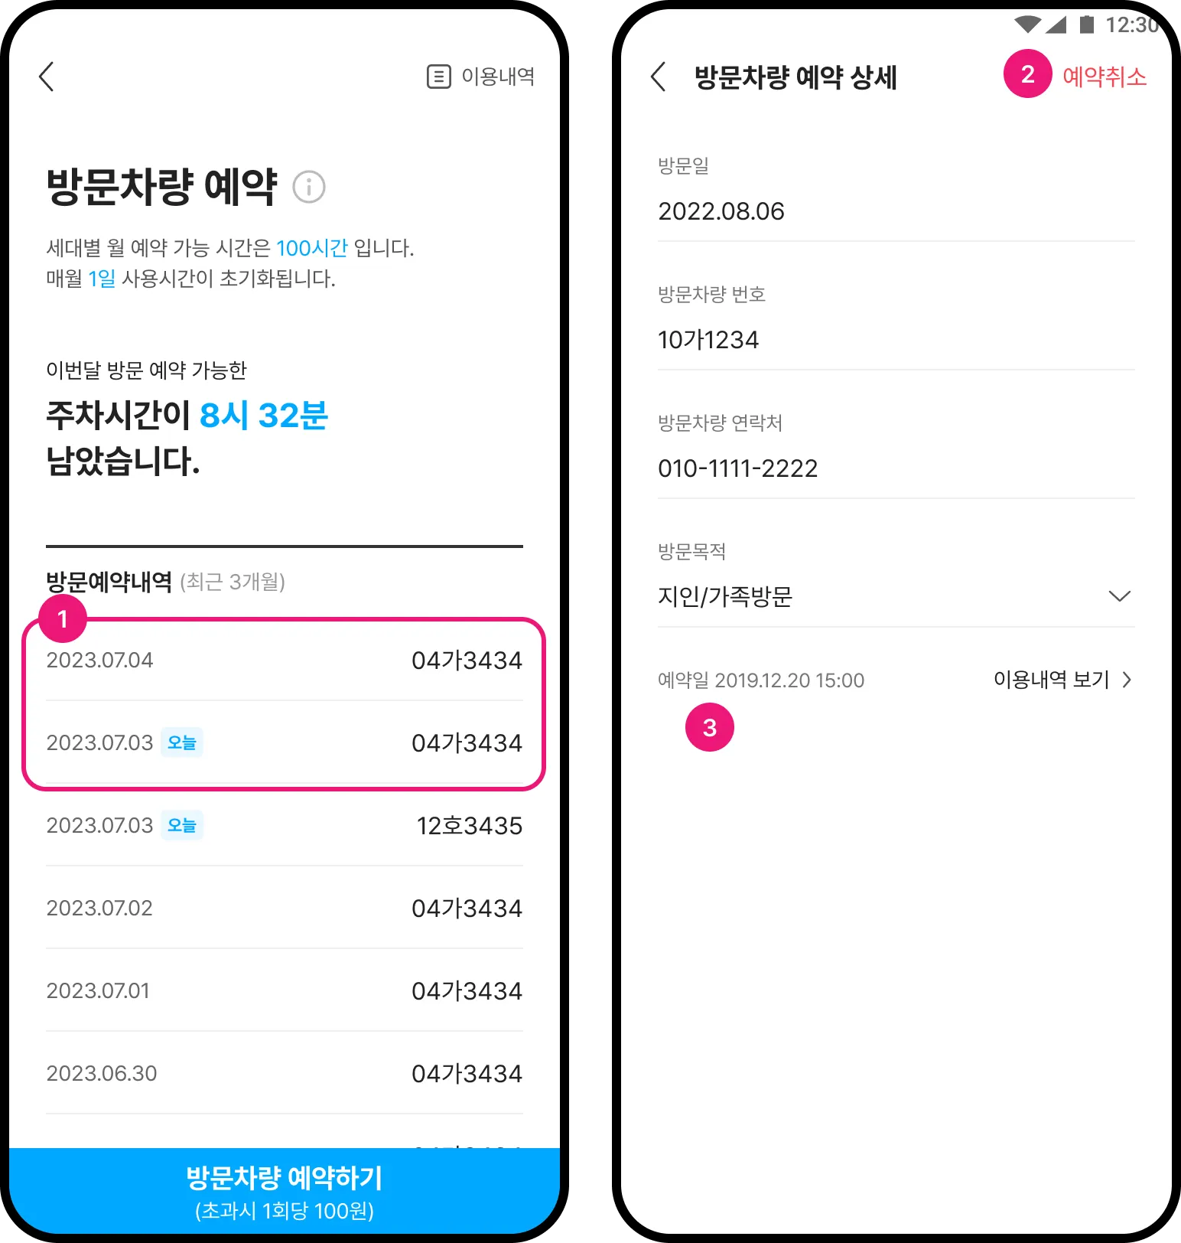Tap the info icon beside 방문차량 예약
The height and width of the screenshot is (1243, 1181).
click(309, 187)
